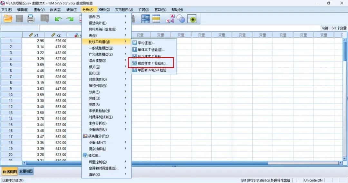
Task: Open the 图形(G) menu
Action: [104, 10]
